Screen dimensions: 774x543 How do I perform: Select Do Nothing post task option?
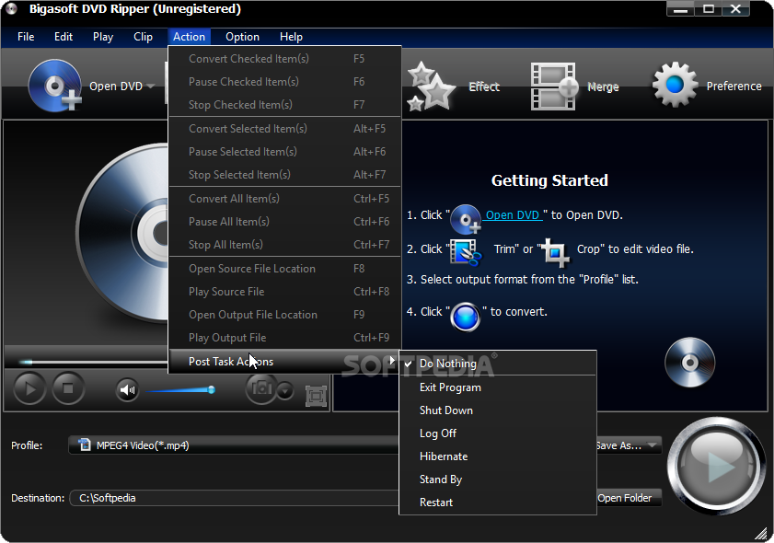[x=498, y=364]
